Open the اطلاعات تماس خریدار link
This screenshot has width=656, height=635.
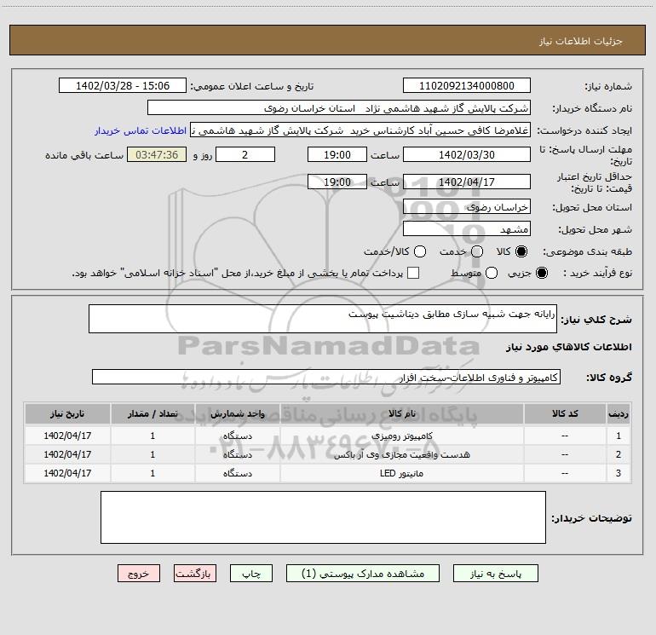point(141,130)
